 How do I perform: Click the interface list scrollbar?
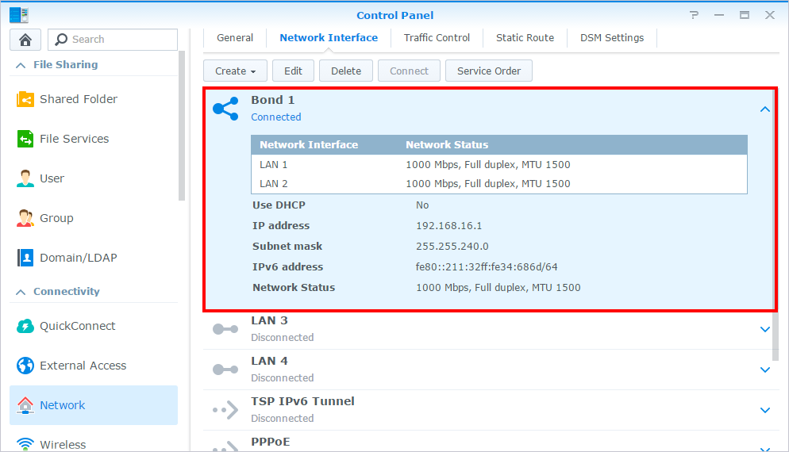pos(776,224)
